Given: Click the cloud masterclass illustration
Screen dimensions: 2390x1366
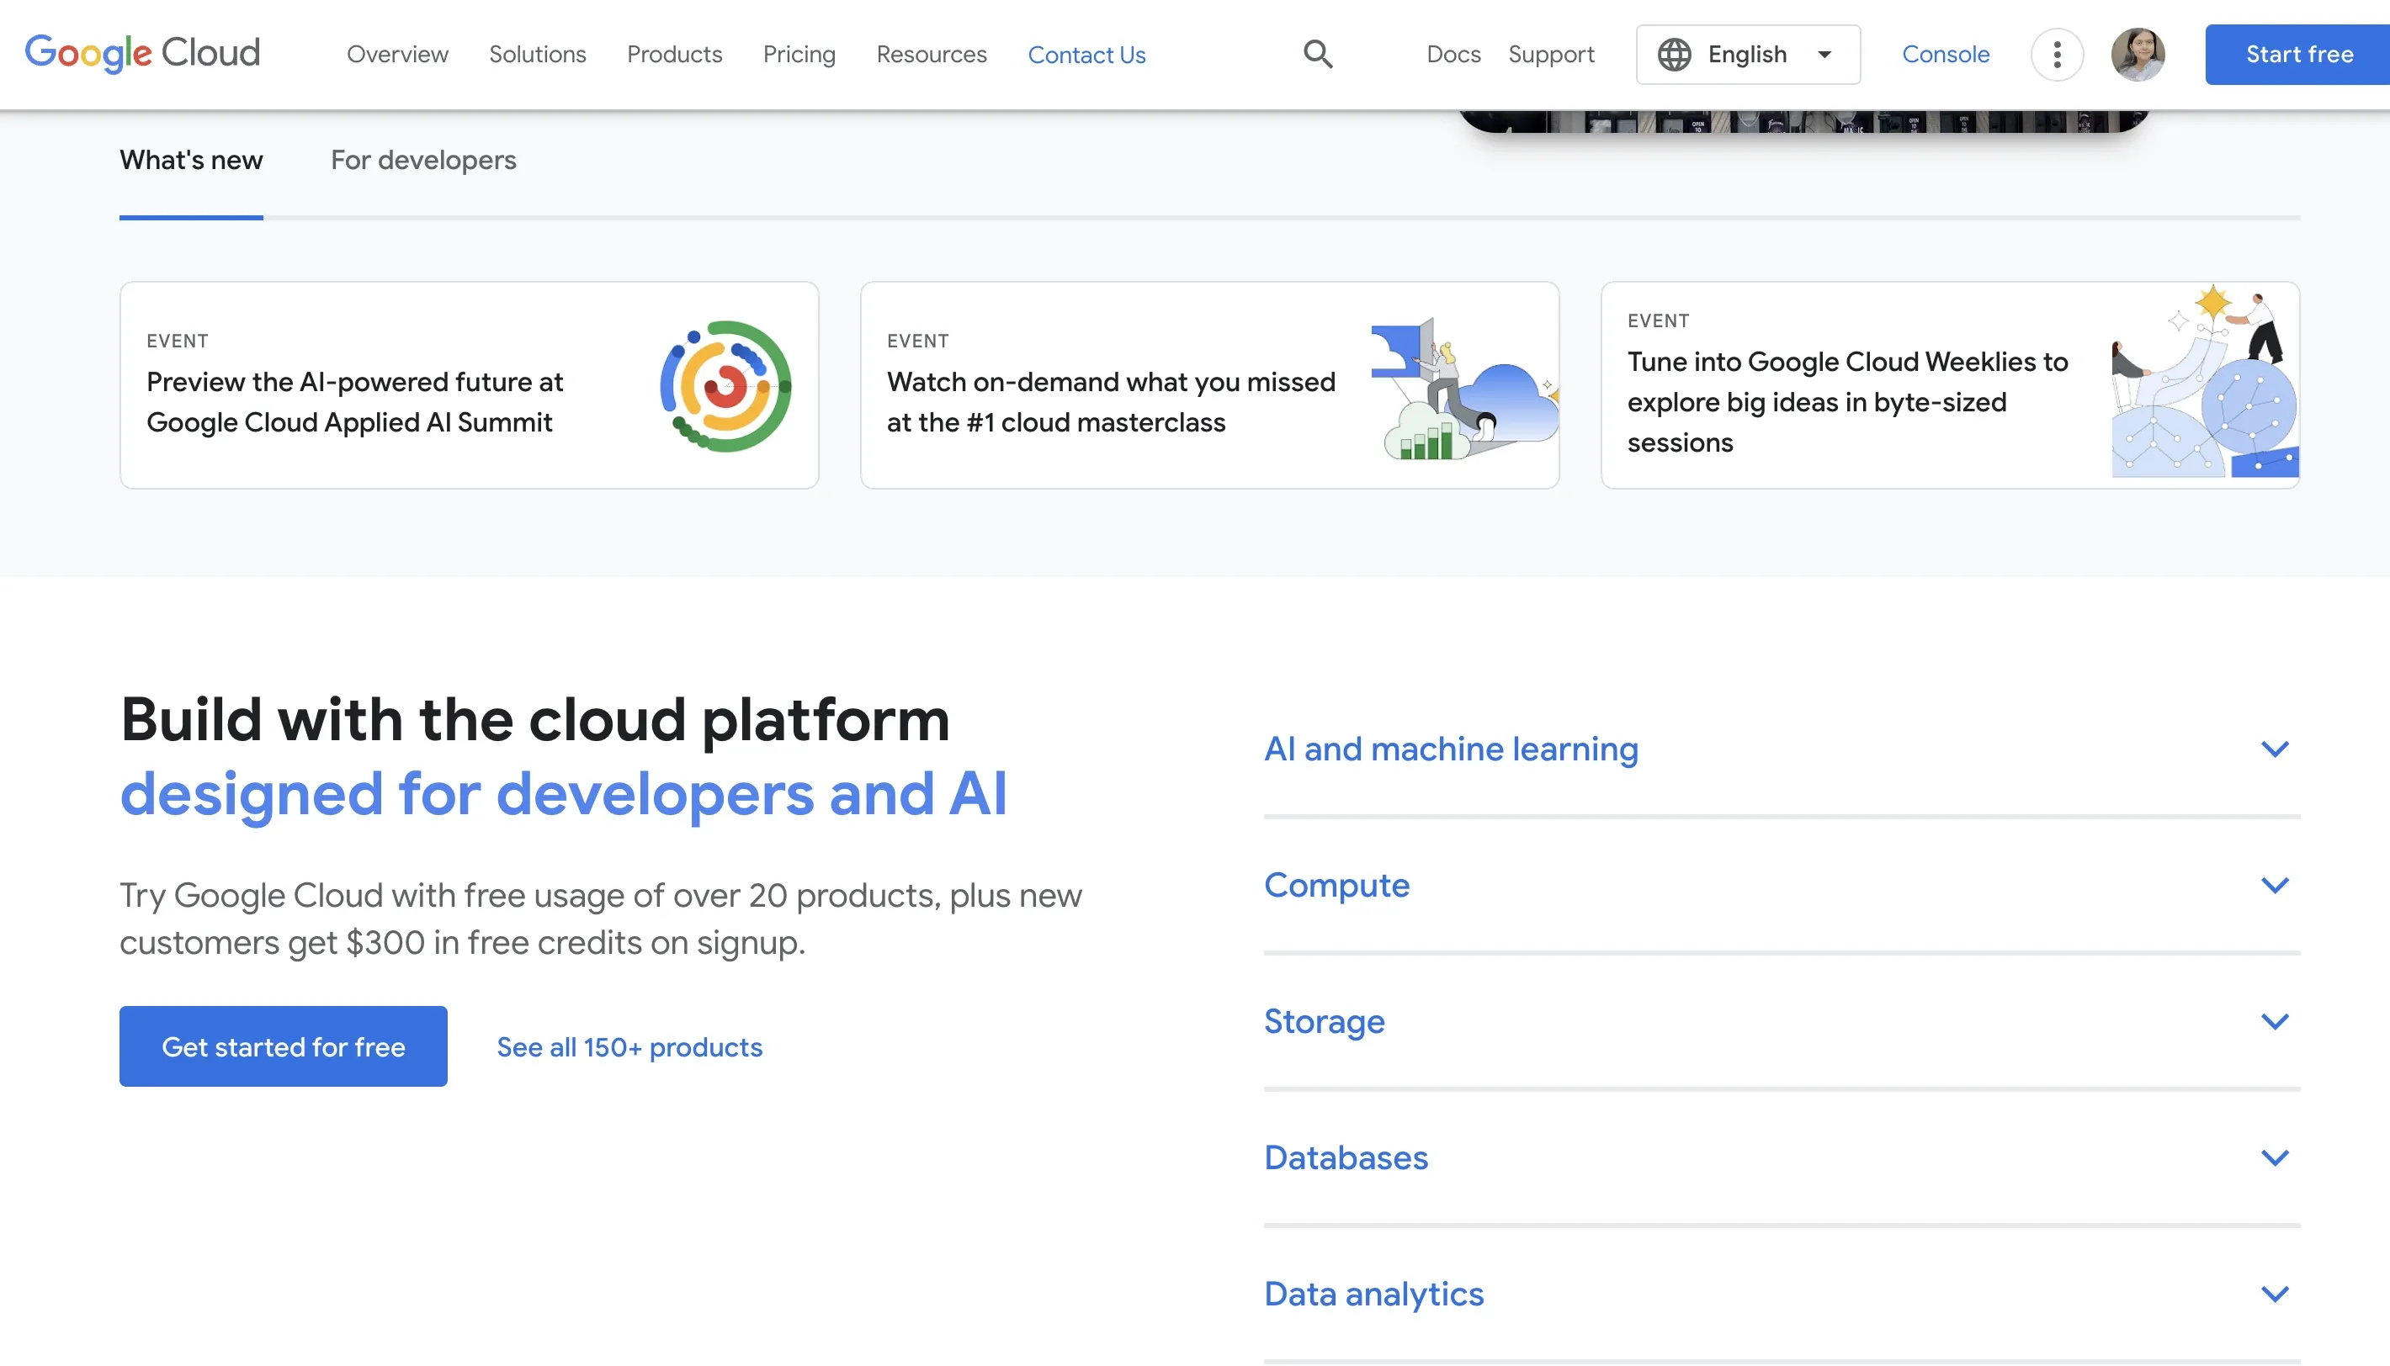Looking at the screenshot, I should pos(1465,388).
